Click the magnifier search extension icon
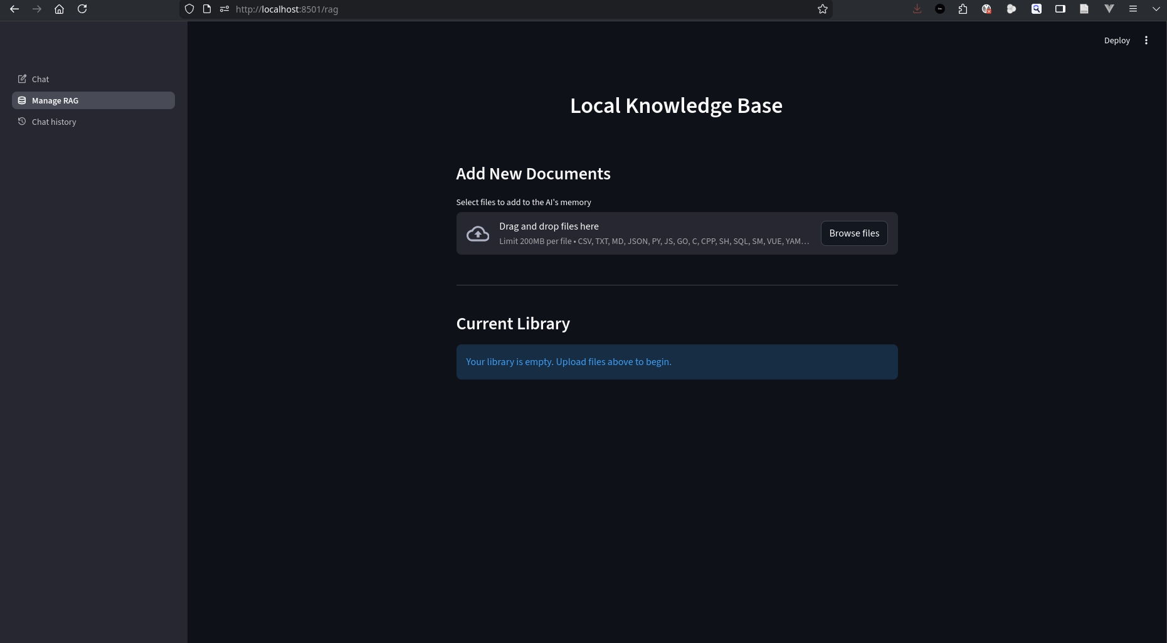Image resolution: width=1167 pixels, height=643 pixels. (x=1036, y=9)
